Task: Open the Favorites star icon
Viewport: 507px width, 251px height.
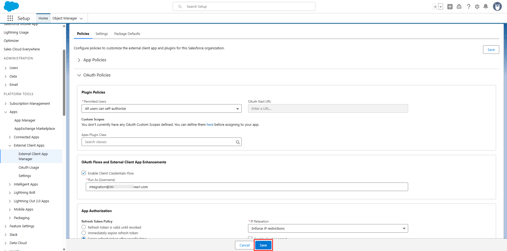Action: click(435, 7)
